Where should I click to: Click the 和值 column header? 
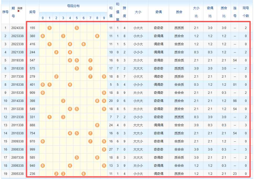coord(111,12)
